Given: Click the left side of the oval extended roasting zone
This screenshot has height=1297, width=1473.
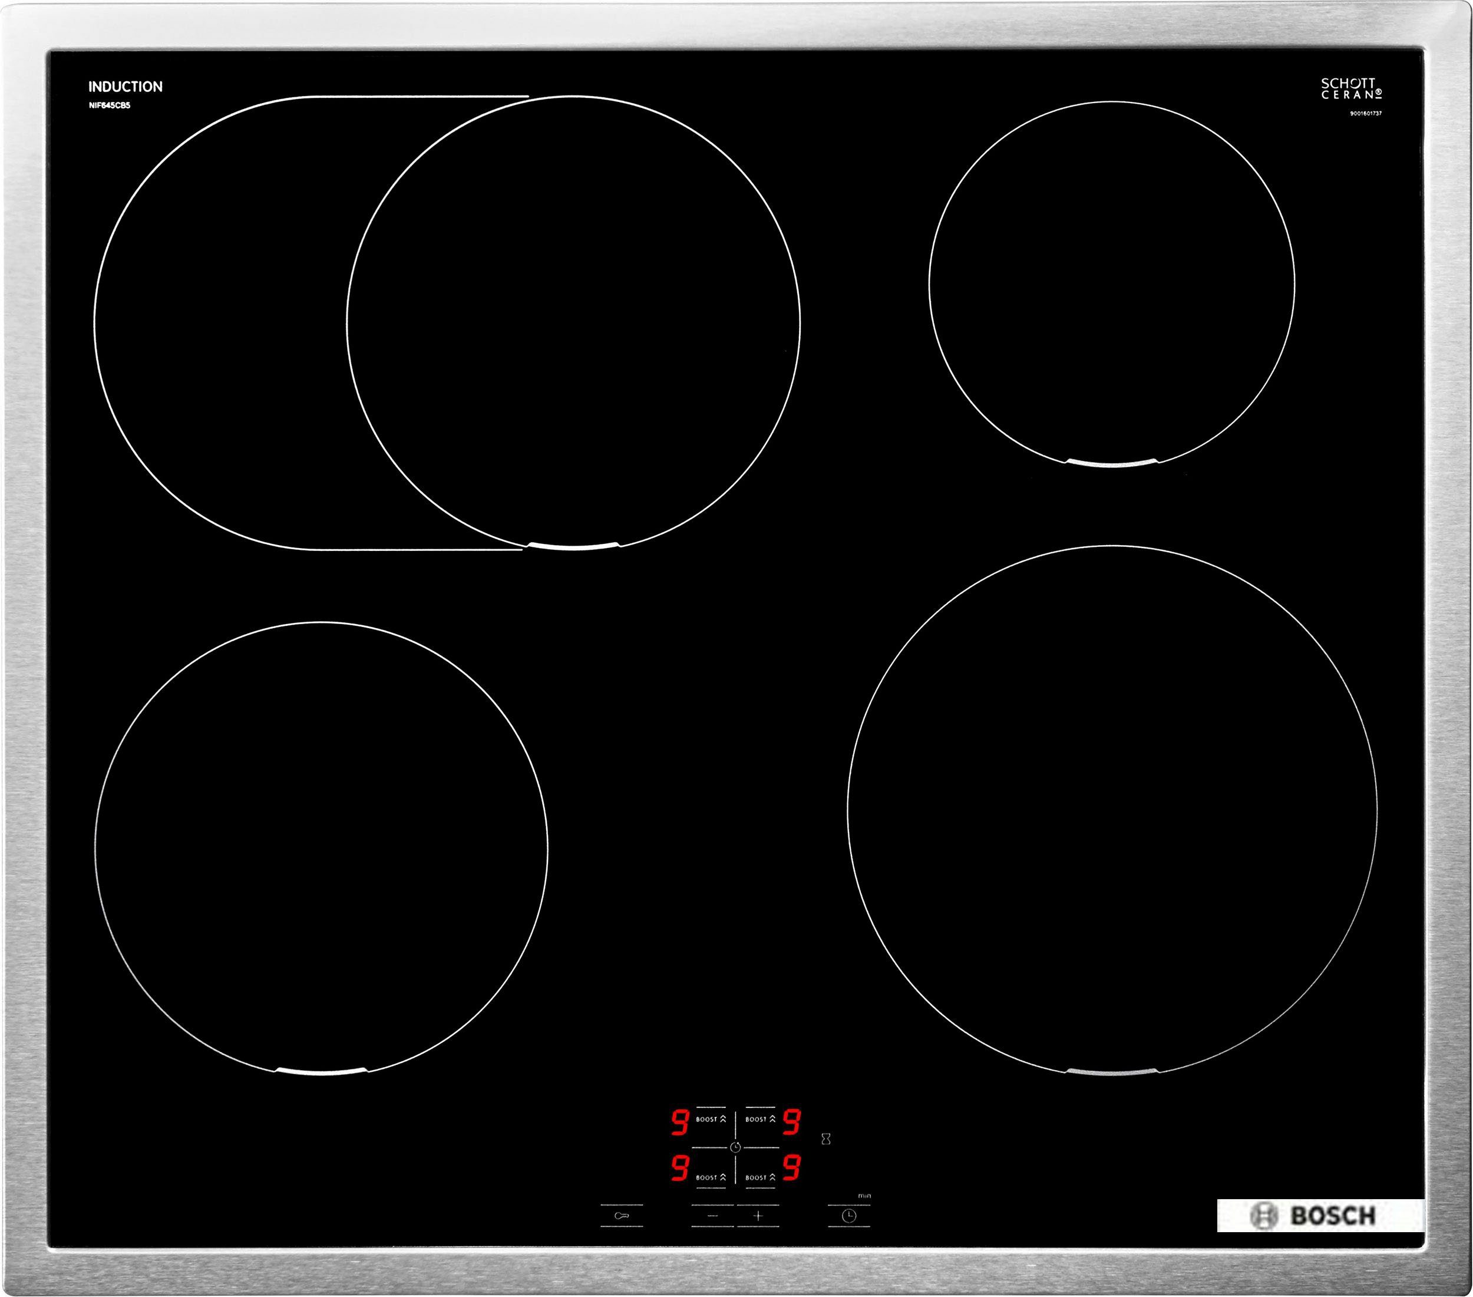Looking at the screenshot, I should [220, 323].
